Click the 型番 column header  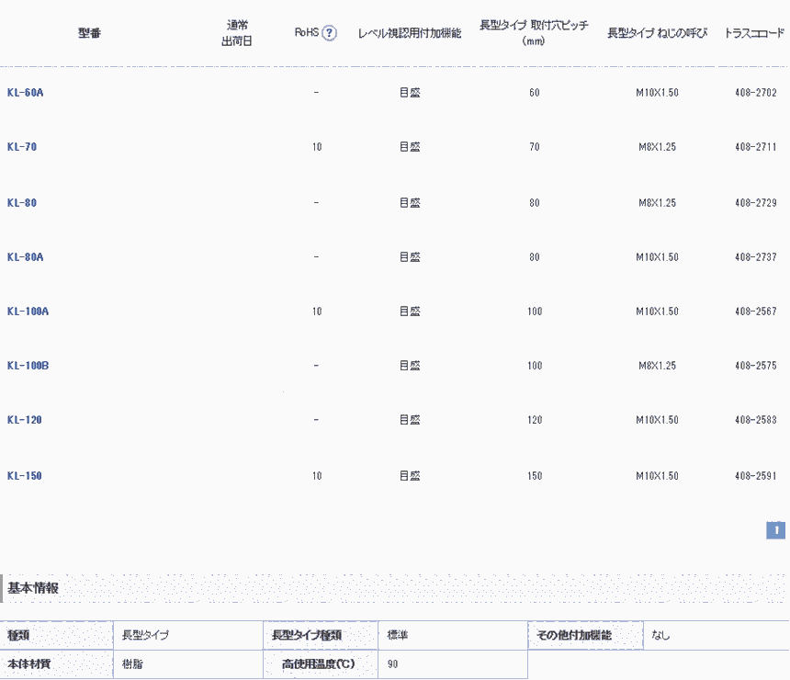pos(89,33)
